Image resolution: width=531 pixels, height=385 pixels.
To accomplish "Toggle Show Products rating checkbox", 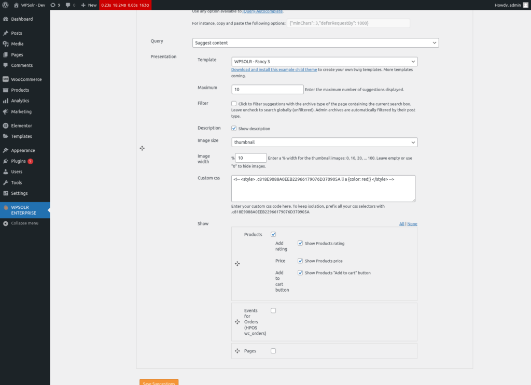I will coord(300,243).
